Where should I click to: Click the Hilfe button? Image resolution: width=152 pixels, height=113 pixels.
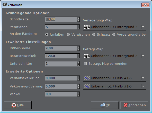coord(18,105)
